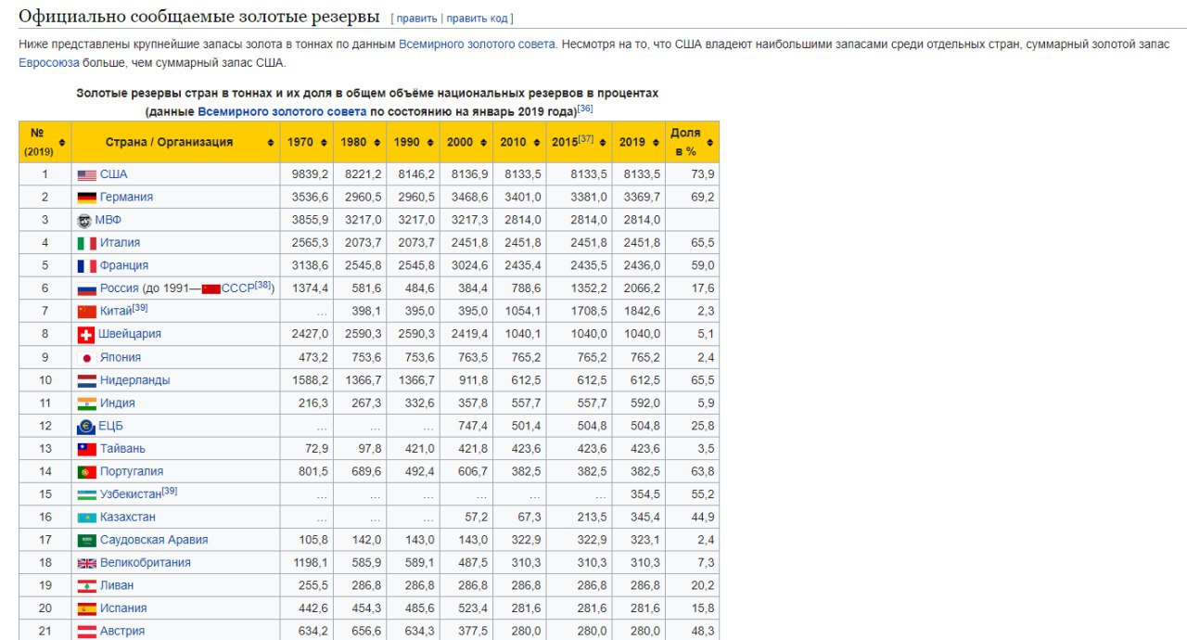This screenshot has width=1187, height=640.
Task: Click the Uzbekistan flag icon
Action: pos(86,494)
